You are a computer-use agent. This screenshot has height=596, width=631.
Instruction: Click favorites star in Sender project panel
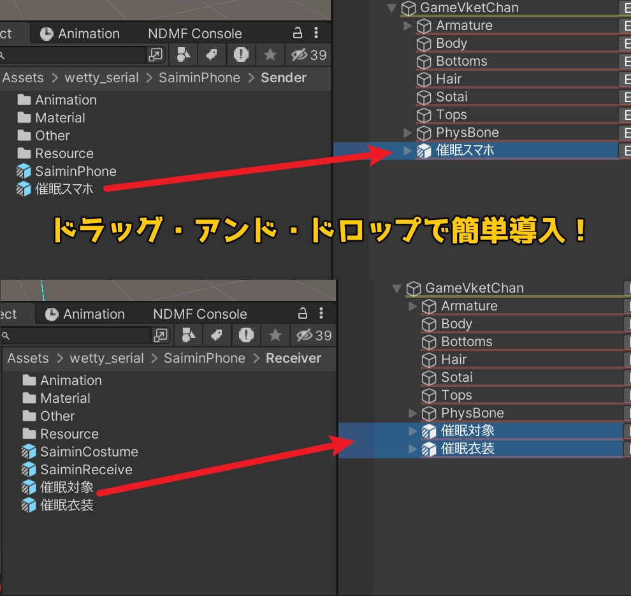[x=270, y=54]
